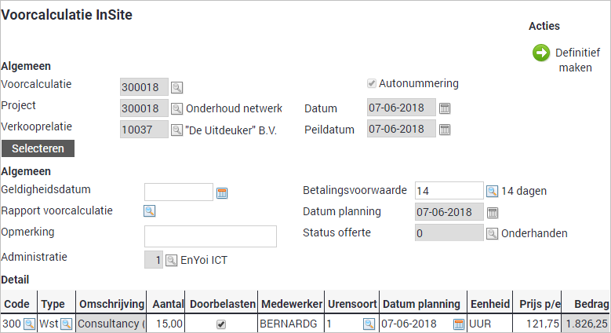Open Betalingsvoorwaarde lookup icon
The height and width of the screenshot is (333, 611).
point(492,191)
